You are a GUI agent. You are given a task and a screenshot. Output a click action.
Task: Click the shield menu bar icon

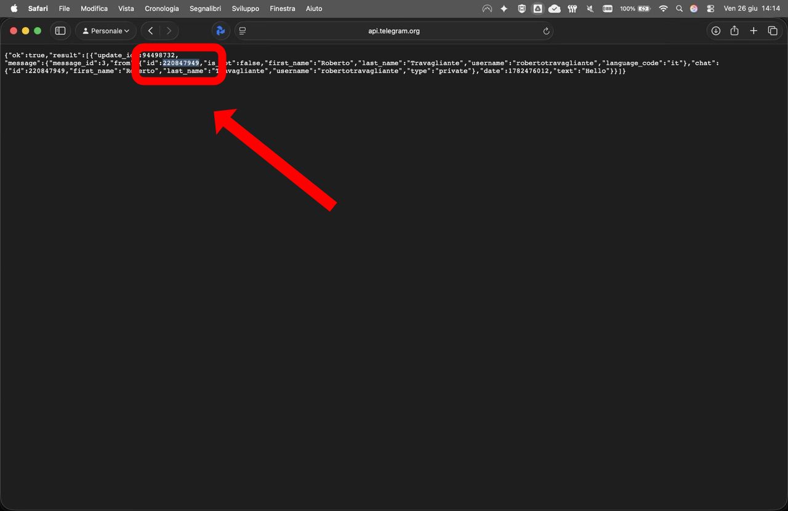(x=521, y=9)
